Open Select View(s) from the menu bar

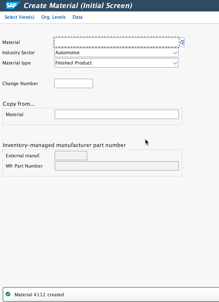(x=19, y=17)
